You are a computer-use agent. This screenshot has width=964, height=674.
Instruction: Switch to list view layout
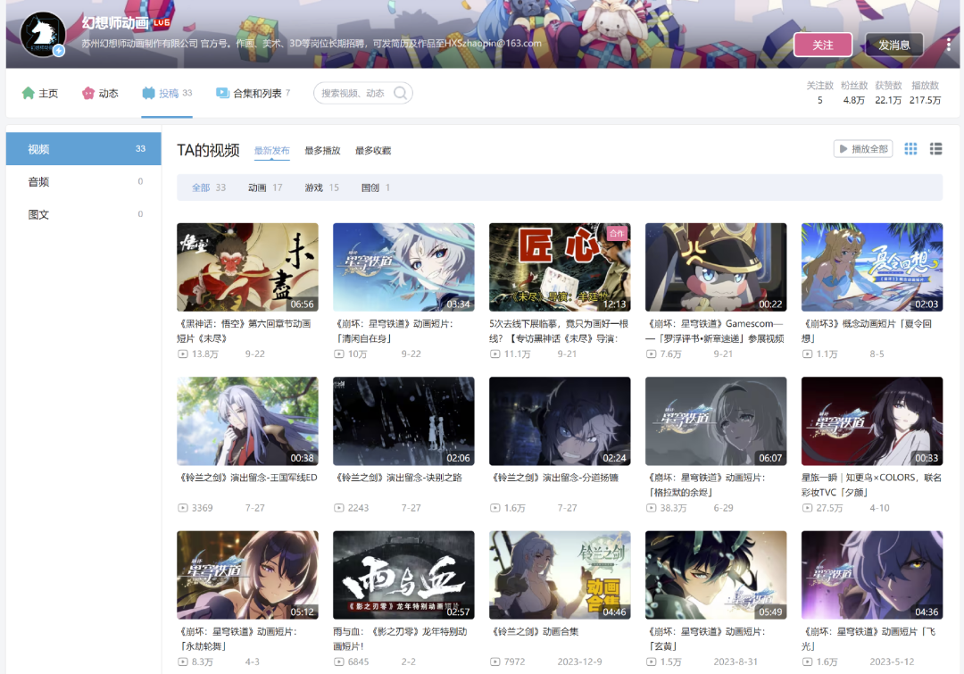[x=935, y=149]
